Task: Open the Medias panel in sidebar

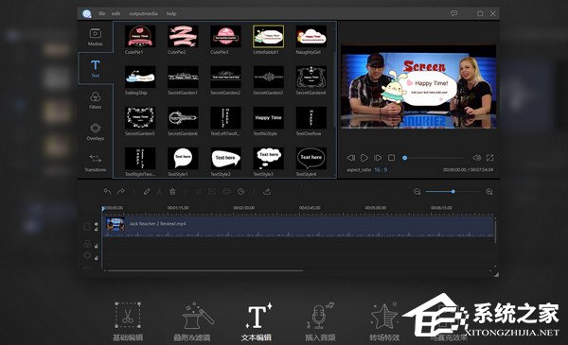Action: [96, 37]
